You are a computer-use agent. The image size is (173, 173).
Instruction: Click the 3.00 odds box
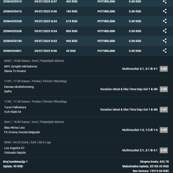[x=164, y=89]
